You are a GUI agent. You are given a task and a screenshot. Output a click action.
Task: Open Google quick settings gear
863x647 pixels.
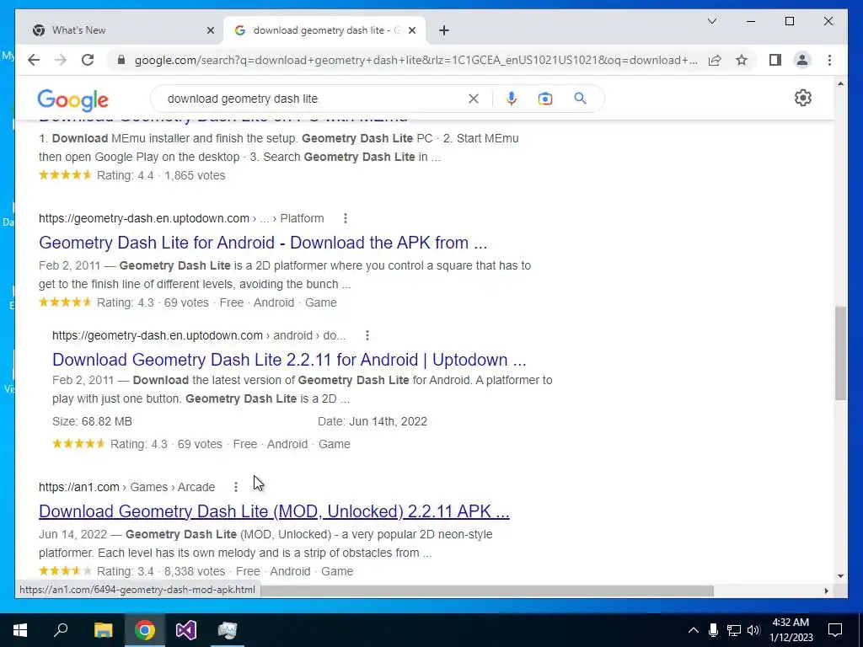click(803, 98)
